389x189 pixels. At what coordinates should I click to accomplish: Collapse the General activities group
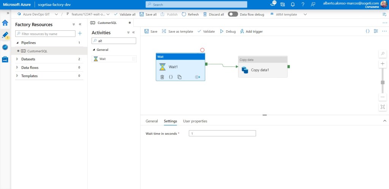(94, 50)
